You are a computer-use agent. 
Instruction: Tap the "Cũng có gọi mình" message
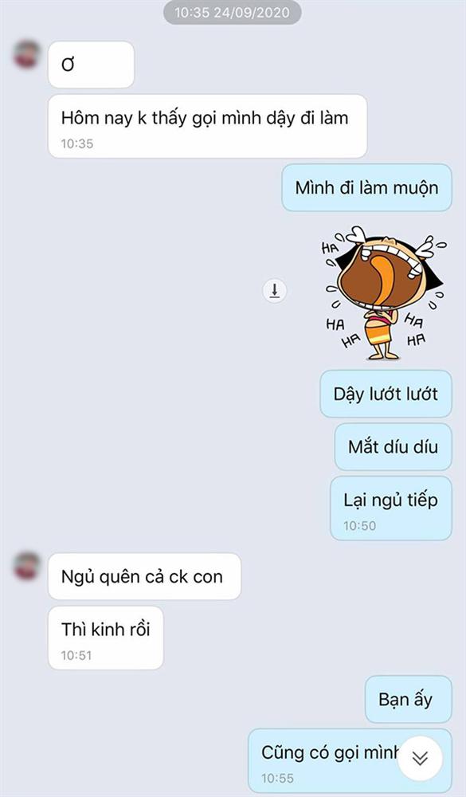click(350, 761)
